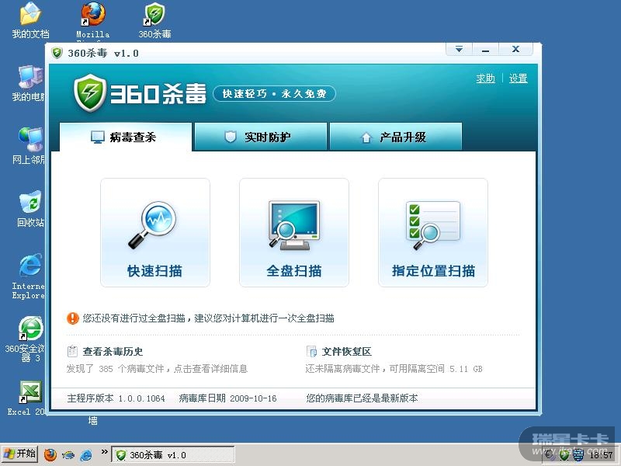Open the 开始 Start menu
The image size is (621, 466).
[x=20, y=454]
